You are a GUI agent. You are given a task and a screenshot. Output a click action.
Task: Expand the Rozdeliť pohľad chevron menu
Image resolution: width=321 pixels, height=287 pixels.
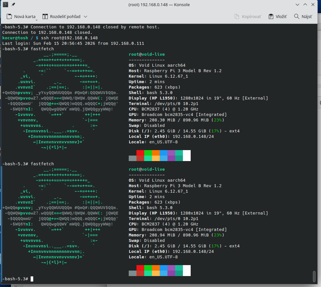(x=85, y=16)
